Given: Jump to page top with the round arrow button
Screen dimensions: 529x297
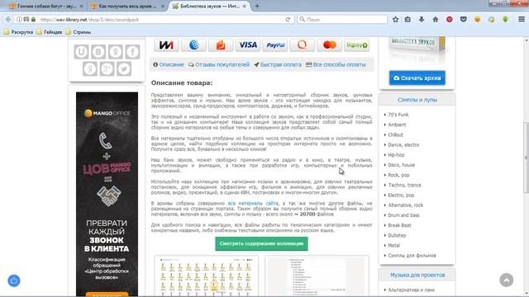Looking at the screenshot, I should (x=507, y=280).
